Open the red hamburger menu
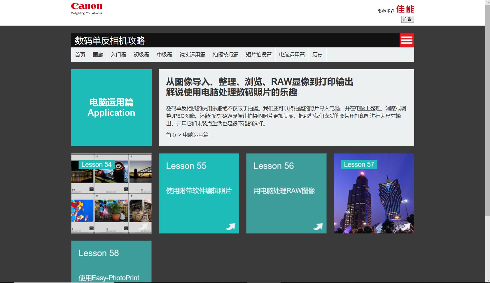This screenshot has height=283, width=490. (x=406, y=40)
